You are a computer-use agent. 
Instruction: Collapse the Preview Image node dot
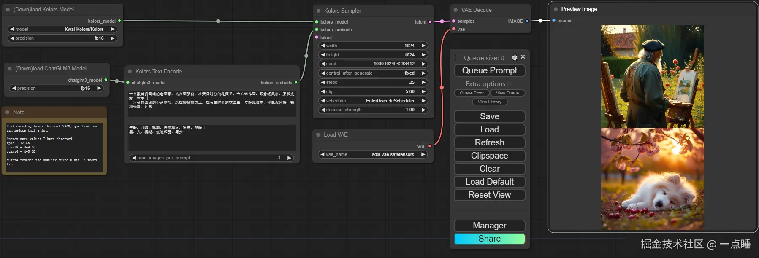pyautogui.click(x=556, y=9)
